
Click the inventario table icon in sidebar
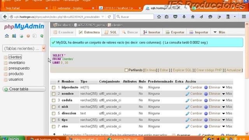(x=5, y=63)
